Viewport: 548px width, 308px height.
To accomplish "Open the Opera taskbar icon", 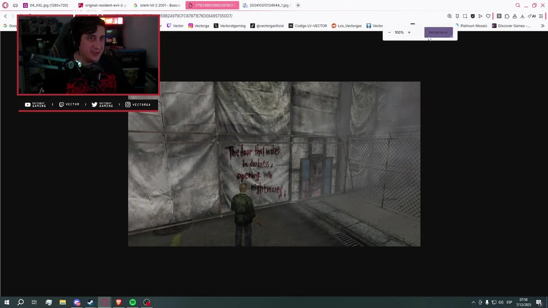I will point(105,302).
